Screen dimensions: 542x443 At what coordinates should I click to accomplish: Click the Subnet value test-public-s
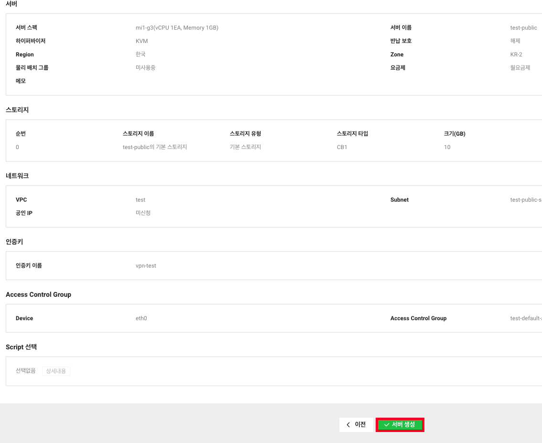tap(526, 200)
